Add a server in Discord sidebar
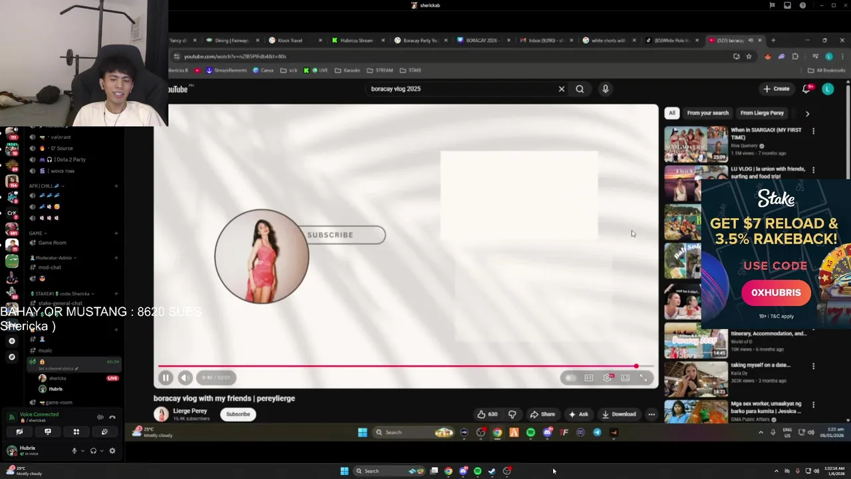851x479 pixels. click(11, 341)
